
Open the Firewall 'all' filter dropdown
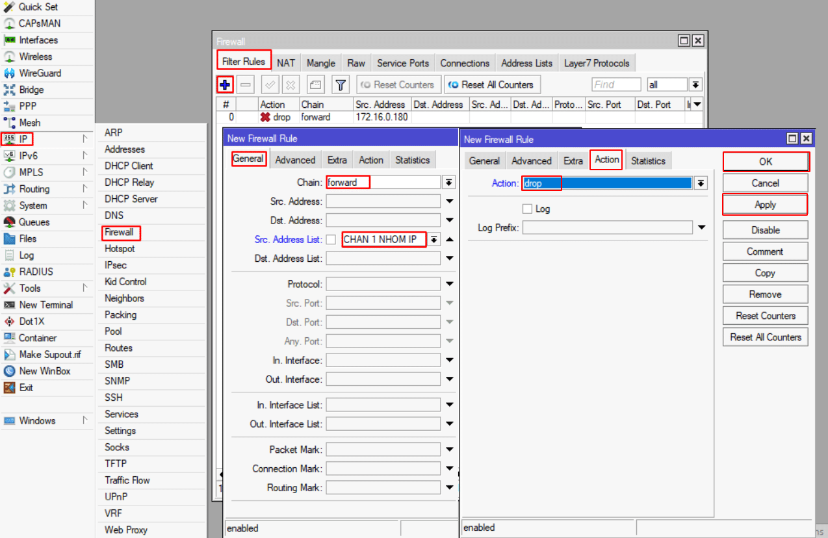pyautogui.click(x=695, y=84)
